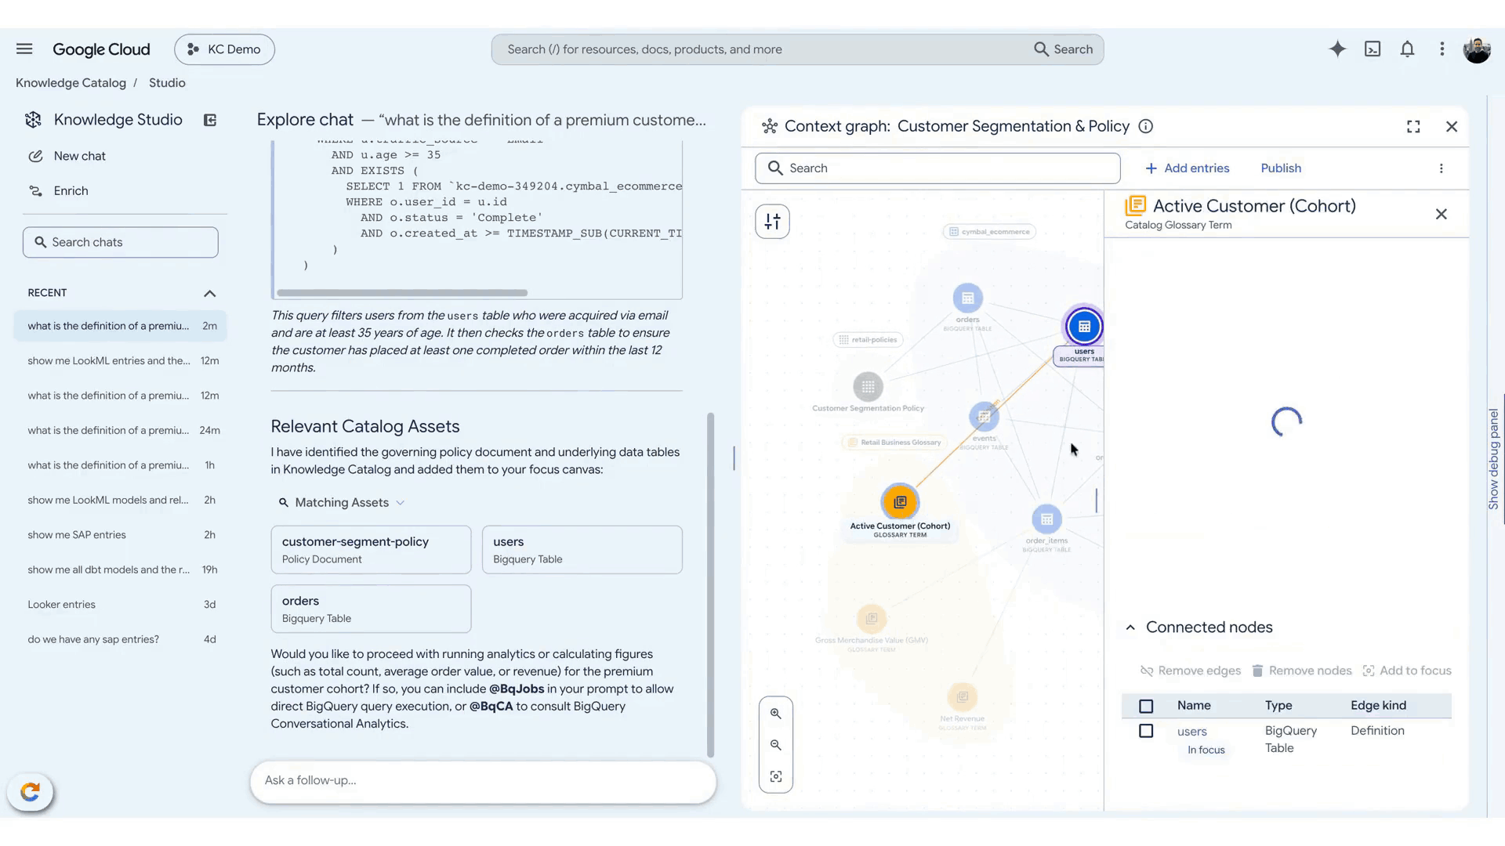Viewport: 1505px width, 846px height.
Task: Open chat 'show me LookML entries and the...'
Action: click(x=121, y=361)
